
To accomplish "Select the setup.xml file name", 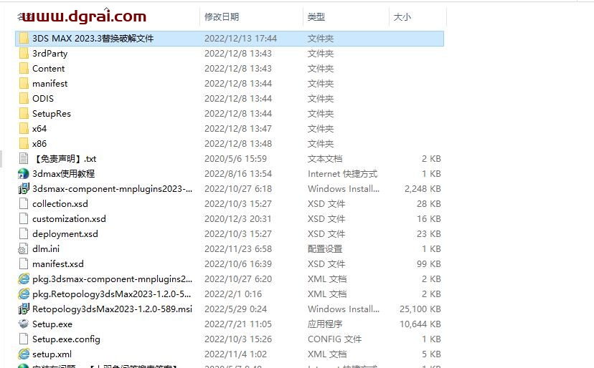I will [52, 354].
